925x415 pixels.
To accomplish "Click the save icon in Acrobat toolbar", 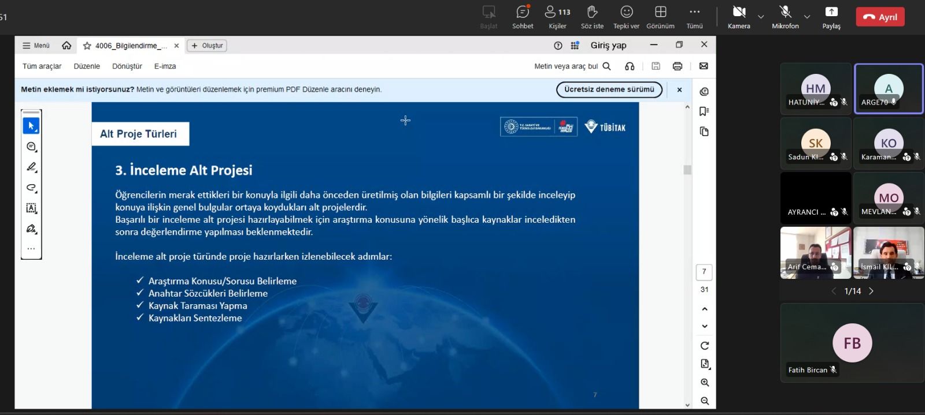I will pos(656,66).
